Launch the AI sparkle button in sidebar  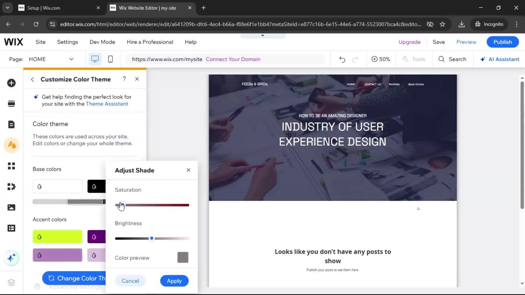click(x=11, y=258)
